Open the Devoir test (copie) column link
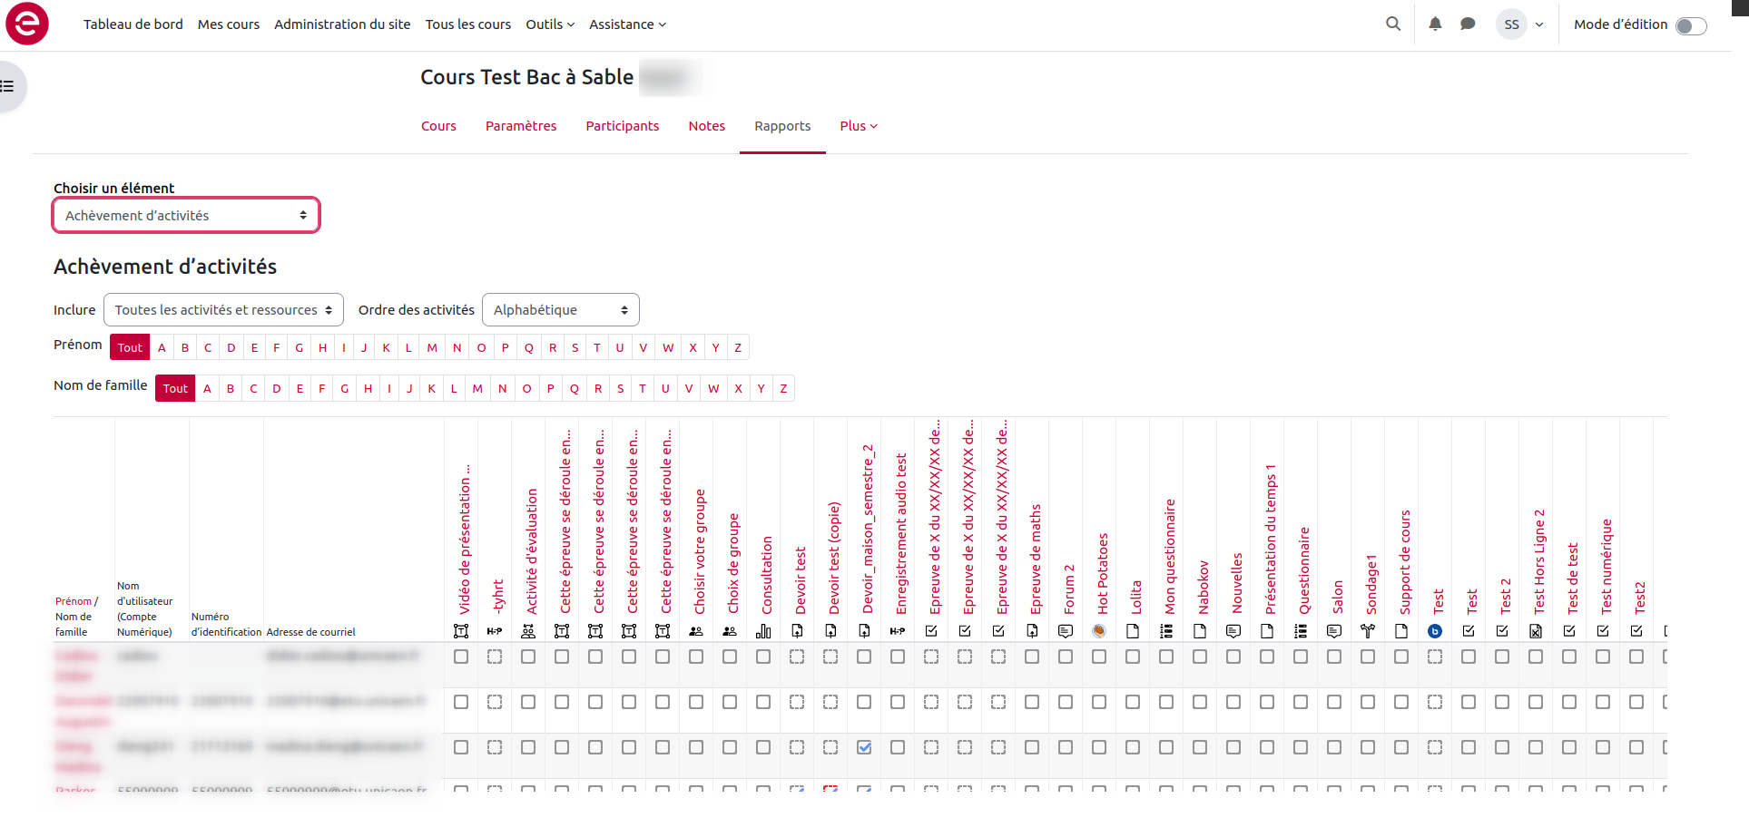The image size is (1749, 827). 834,558
